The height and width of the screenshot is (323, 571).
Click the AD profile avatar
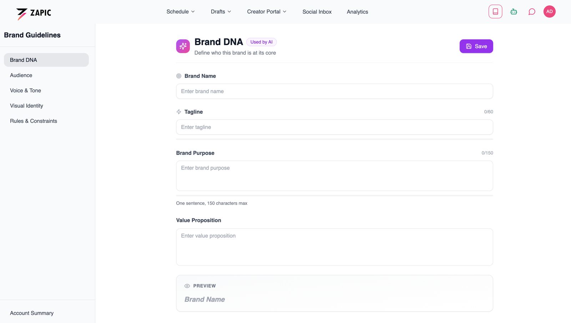point(549,11)
